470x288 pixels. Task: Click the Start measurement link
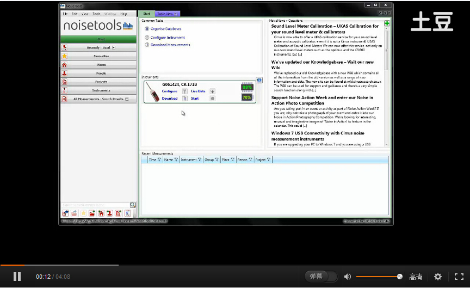pos(195,99)
